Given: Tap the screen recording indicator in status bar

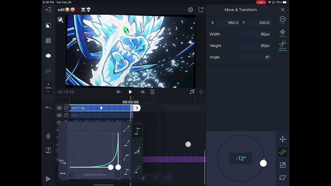Looking at the screenshot, I should tap(261, 2).
